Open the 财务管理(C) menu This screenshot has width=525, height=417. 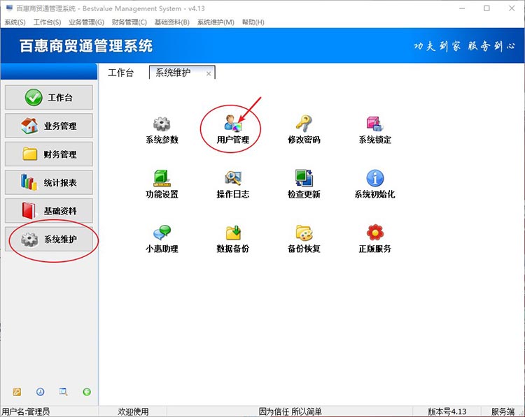(129, 22)
